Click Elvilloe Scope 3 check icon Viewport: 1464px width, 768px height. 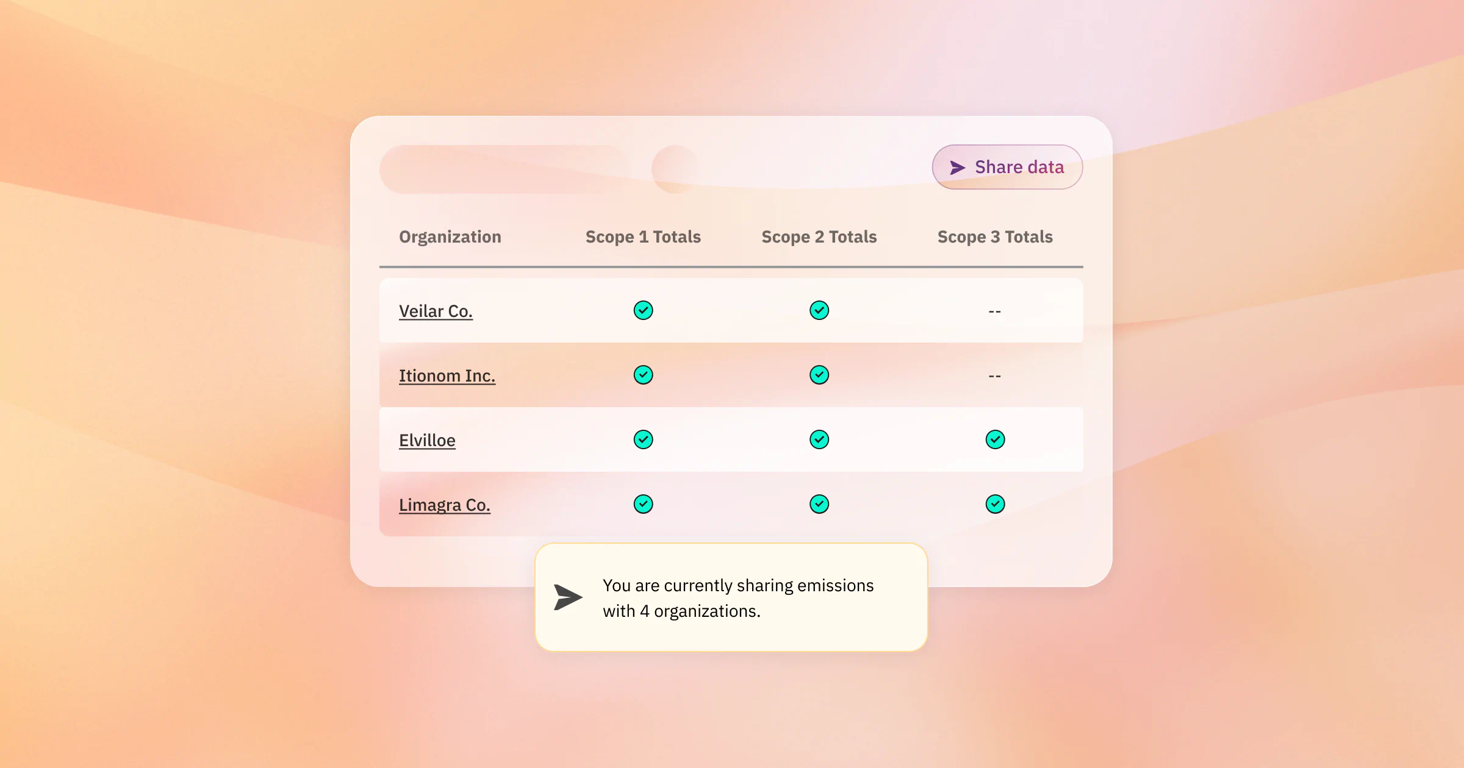(x=995, y=439)
